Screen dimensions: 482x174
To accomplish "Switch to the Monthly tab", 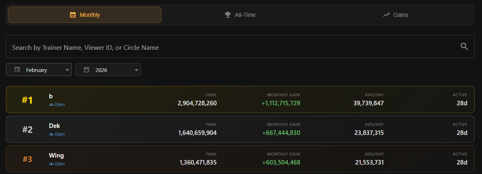I will (85, 15).
